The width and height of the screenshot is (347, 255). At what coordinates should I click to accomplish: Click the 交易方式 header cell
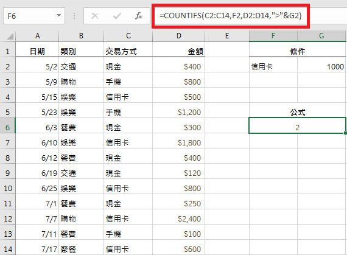128,51
